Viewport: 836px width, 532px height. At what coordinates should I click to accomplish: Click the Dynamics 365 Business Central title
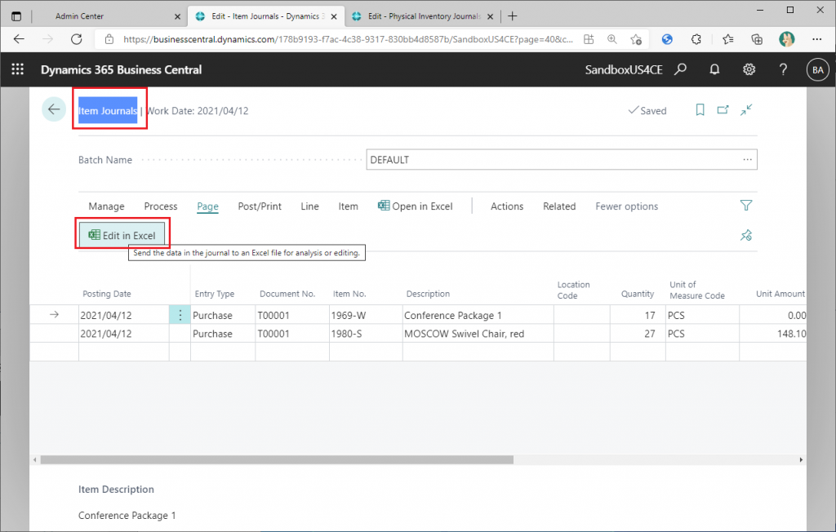(121, 70)
